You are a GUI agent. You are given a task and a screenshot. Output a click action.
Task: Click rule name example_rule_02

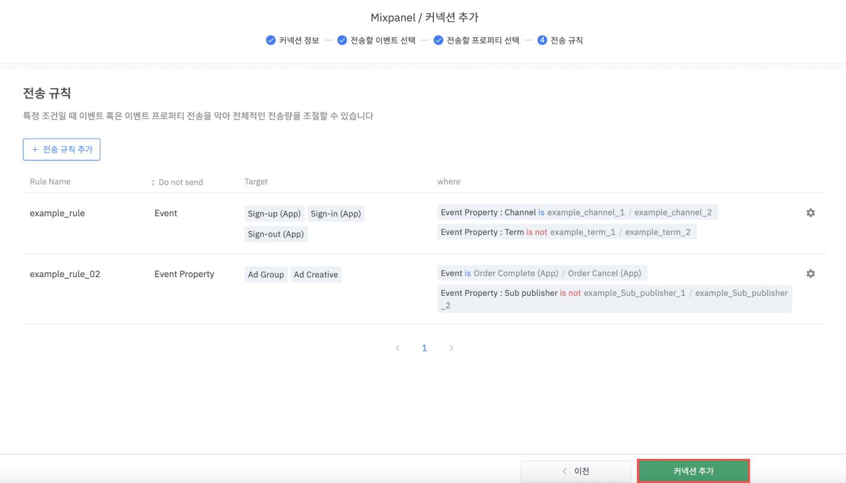pyautogui.click(x=65, y=274)
